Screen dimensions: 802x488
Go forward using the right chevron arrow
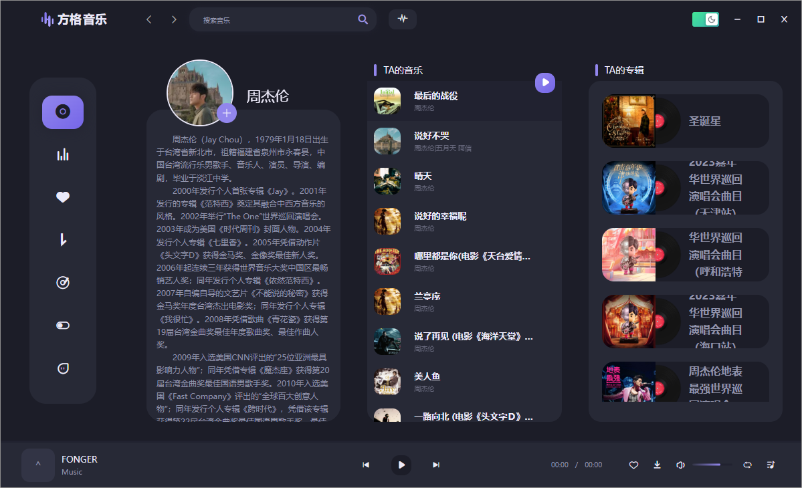(174, 19)
